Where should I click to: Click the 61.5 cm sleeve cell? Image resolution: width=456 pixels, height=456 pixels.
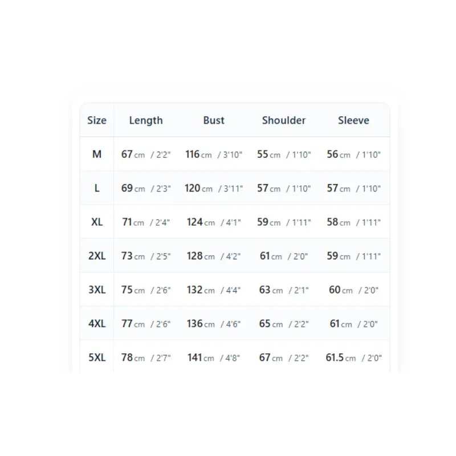[x=353, y=358]
